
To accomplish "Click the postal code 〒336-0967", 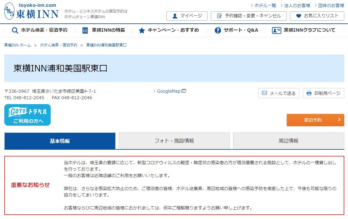I will 17,91.
